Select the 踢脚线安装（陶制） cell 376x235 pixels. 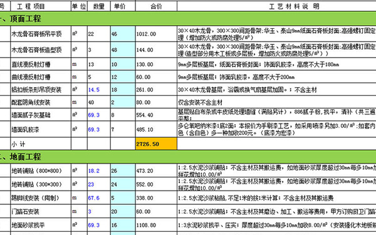[41, 198]
